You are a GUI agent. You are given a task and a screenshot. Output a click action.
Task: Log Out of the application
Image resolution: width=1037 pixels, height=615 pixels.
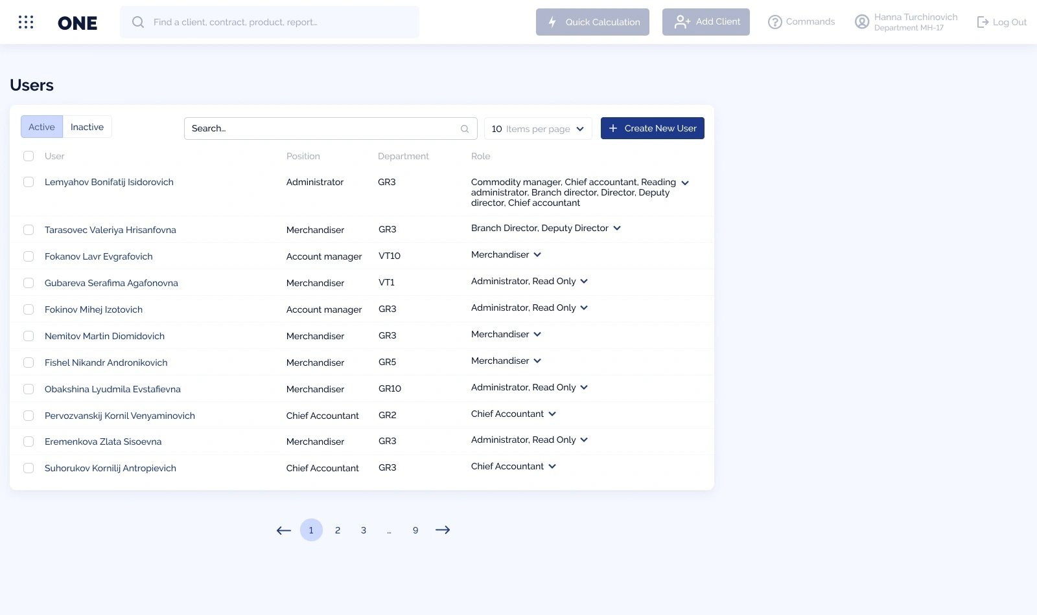[1001, 22]
